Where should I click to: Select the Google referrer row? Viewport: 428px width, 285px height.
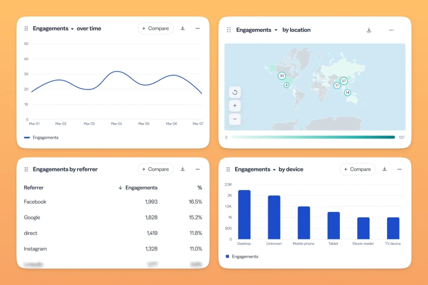(113, 217)
